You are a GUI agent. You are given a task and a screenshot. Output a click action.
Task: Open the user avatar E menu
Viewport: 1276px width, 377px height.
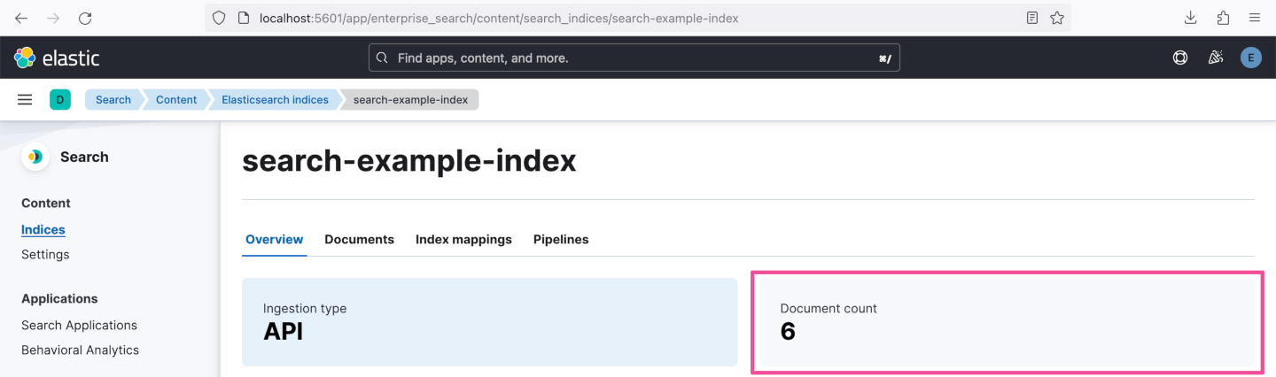point(1251,58)
